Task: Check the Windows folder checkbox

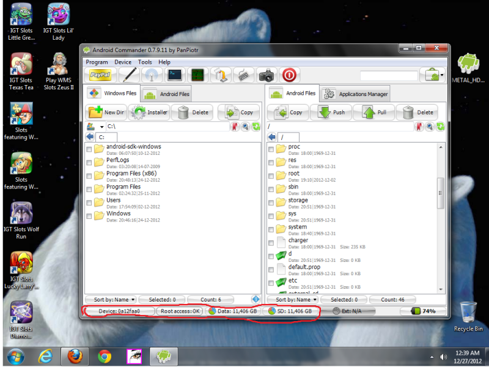Action: click(89, 217)
